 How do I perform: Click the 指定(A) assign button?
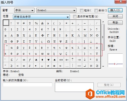(x=109, y=85)
